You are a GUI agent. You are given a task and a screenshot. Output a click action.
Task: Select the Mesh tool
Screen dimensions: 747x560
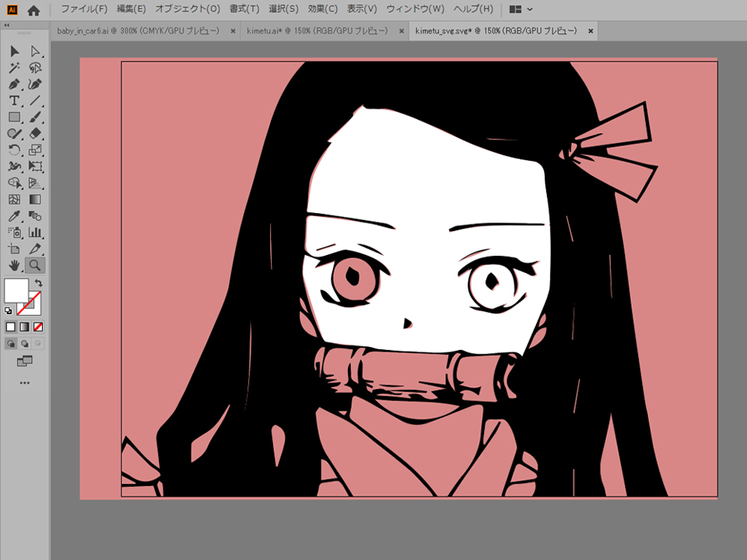pos(14,200)
